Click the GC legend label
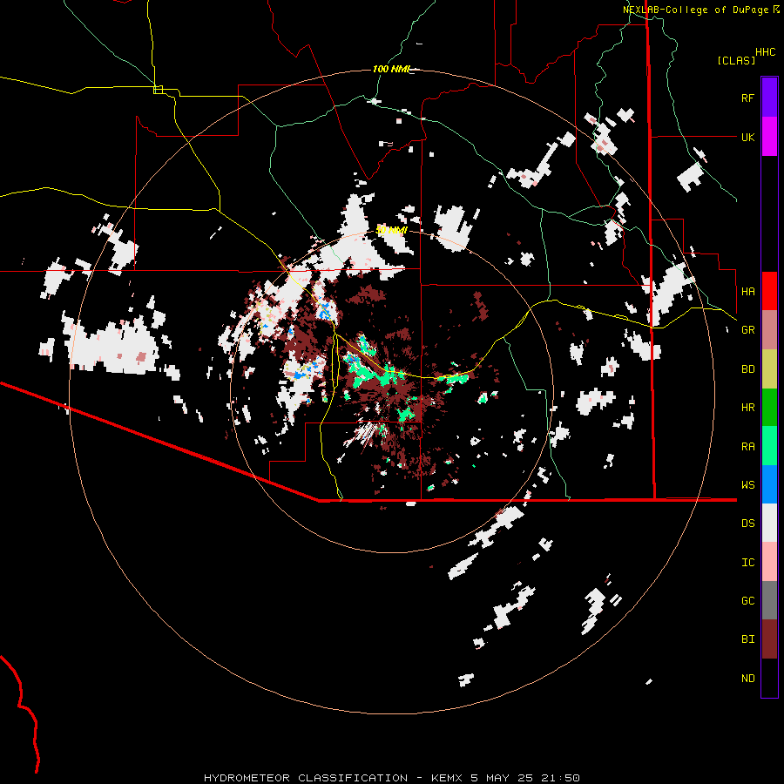This screenshot has width=784, height=784. (747, 601)
